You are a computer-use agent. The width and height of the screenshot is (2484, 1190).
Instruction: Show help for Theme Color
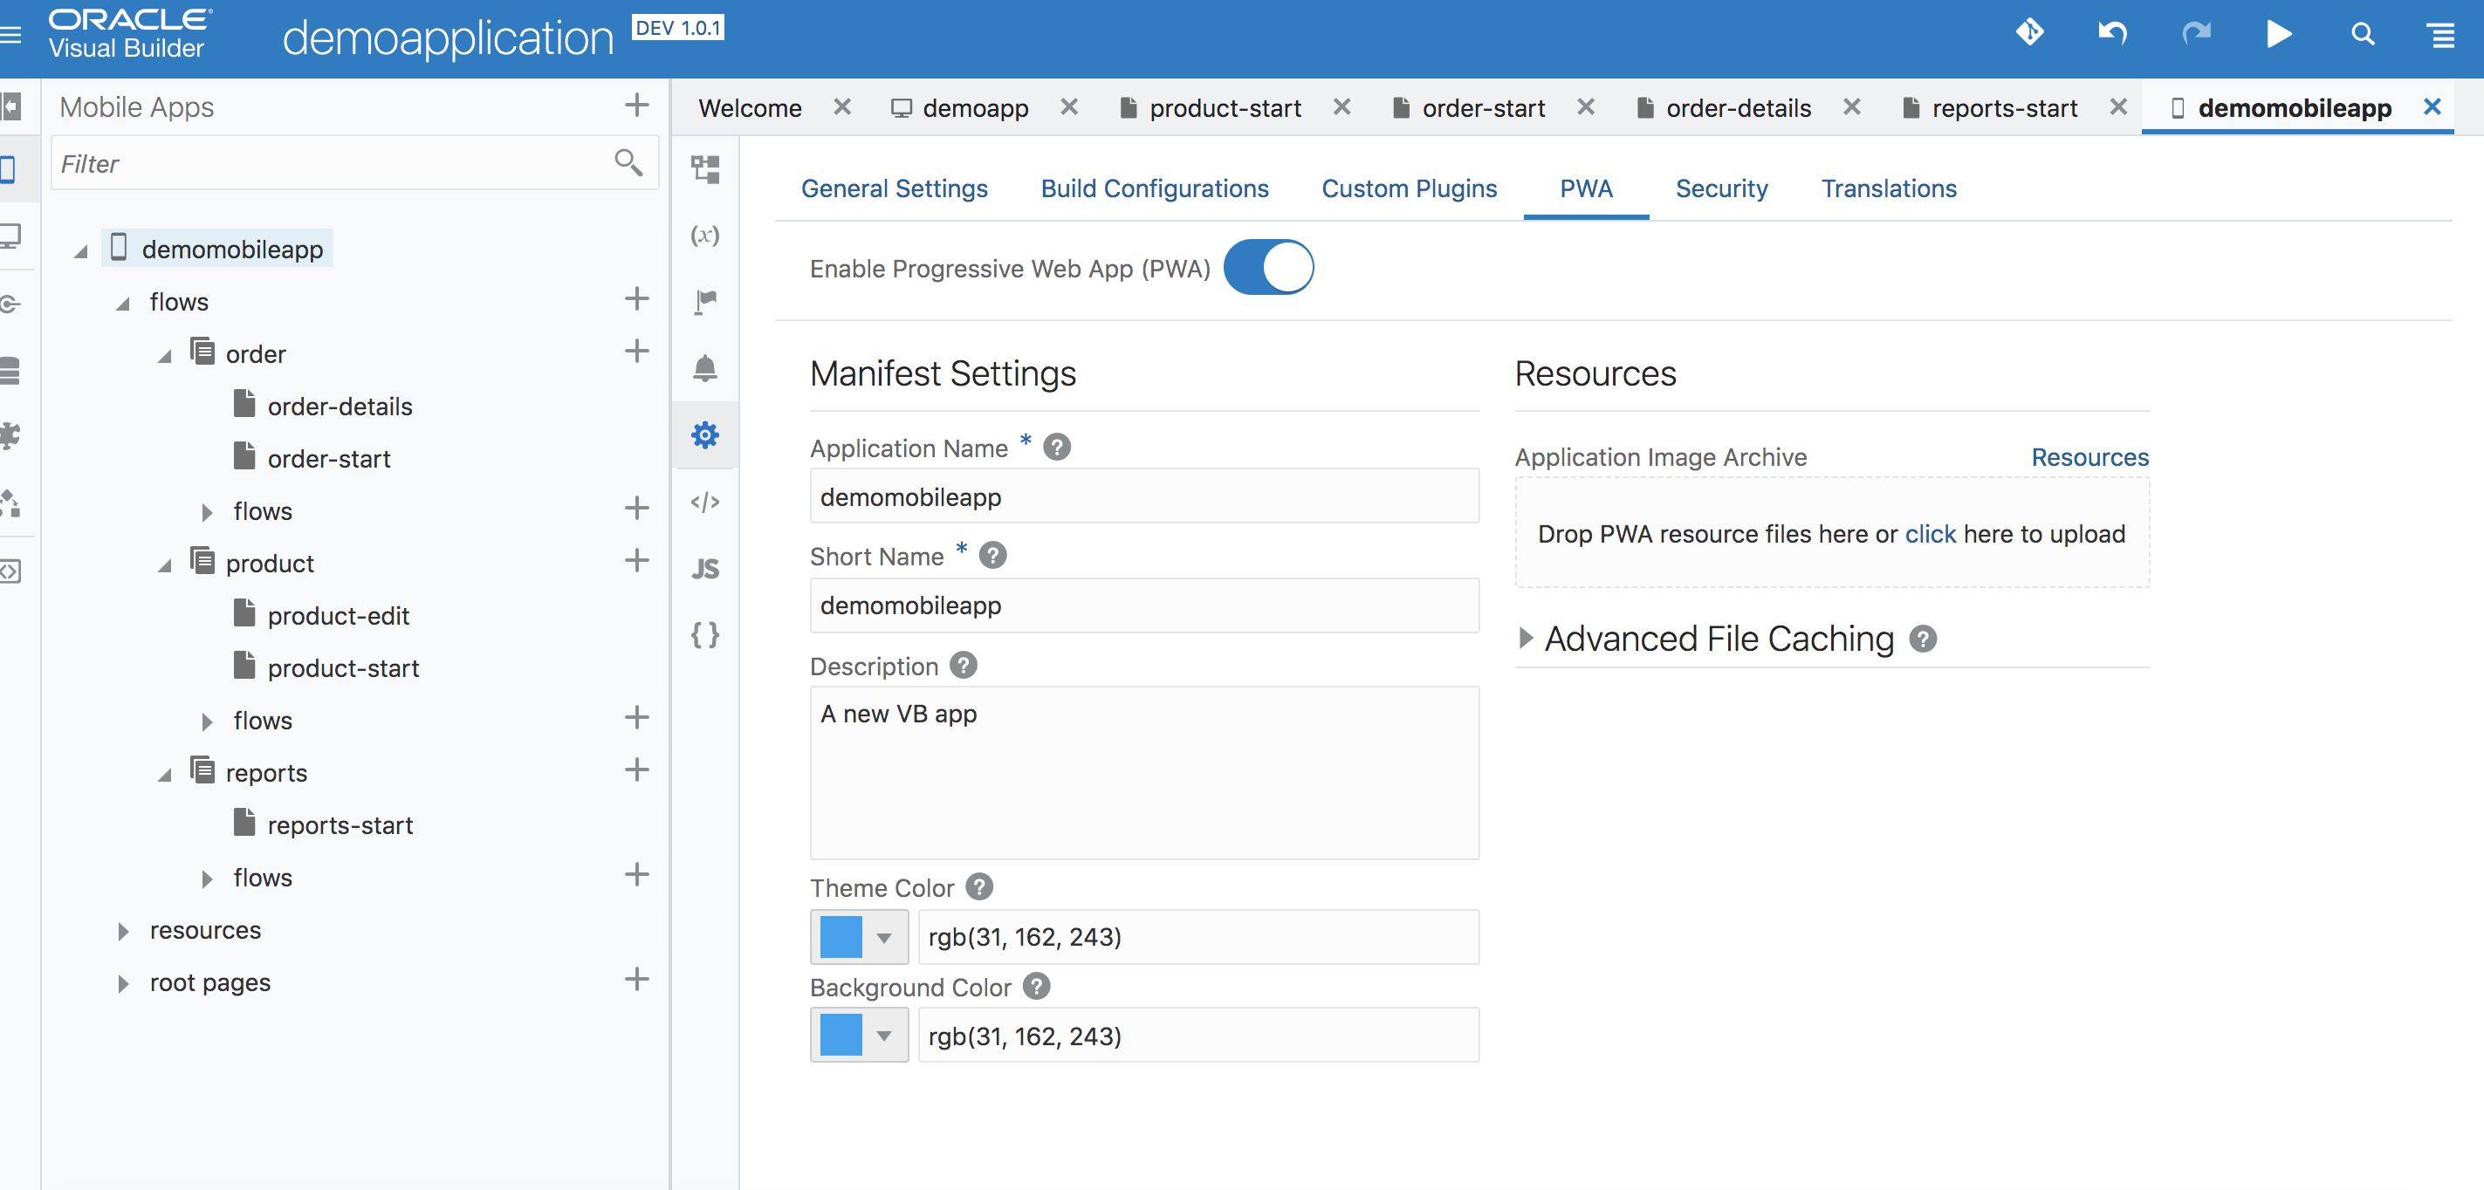point(979,887)
